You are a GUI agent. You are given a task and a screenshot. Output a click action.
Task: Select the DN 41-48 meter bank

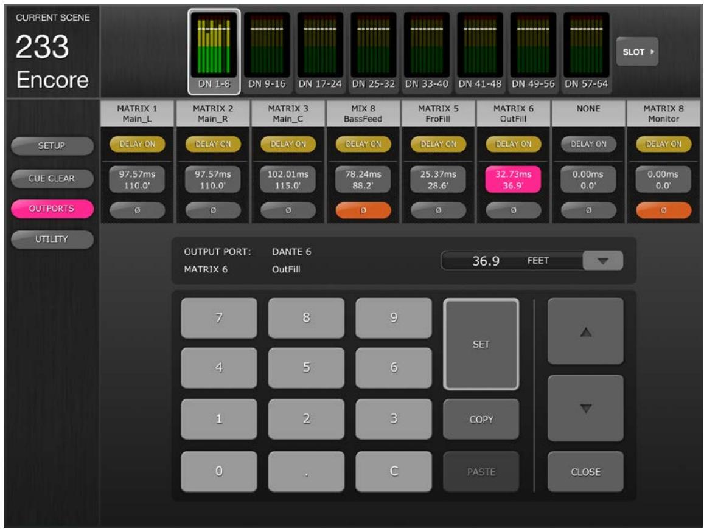(479, 52)
